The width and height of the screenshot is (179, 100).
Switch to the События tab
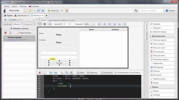(x=17, y=24)
